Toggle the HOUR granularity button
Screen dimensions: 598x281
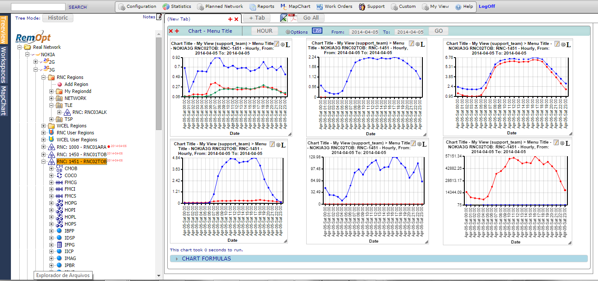(264, 31)
